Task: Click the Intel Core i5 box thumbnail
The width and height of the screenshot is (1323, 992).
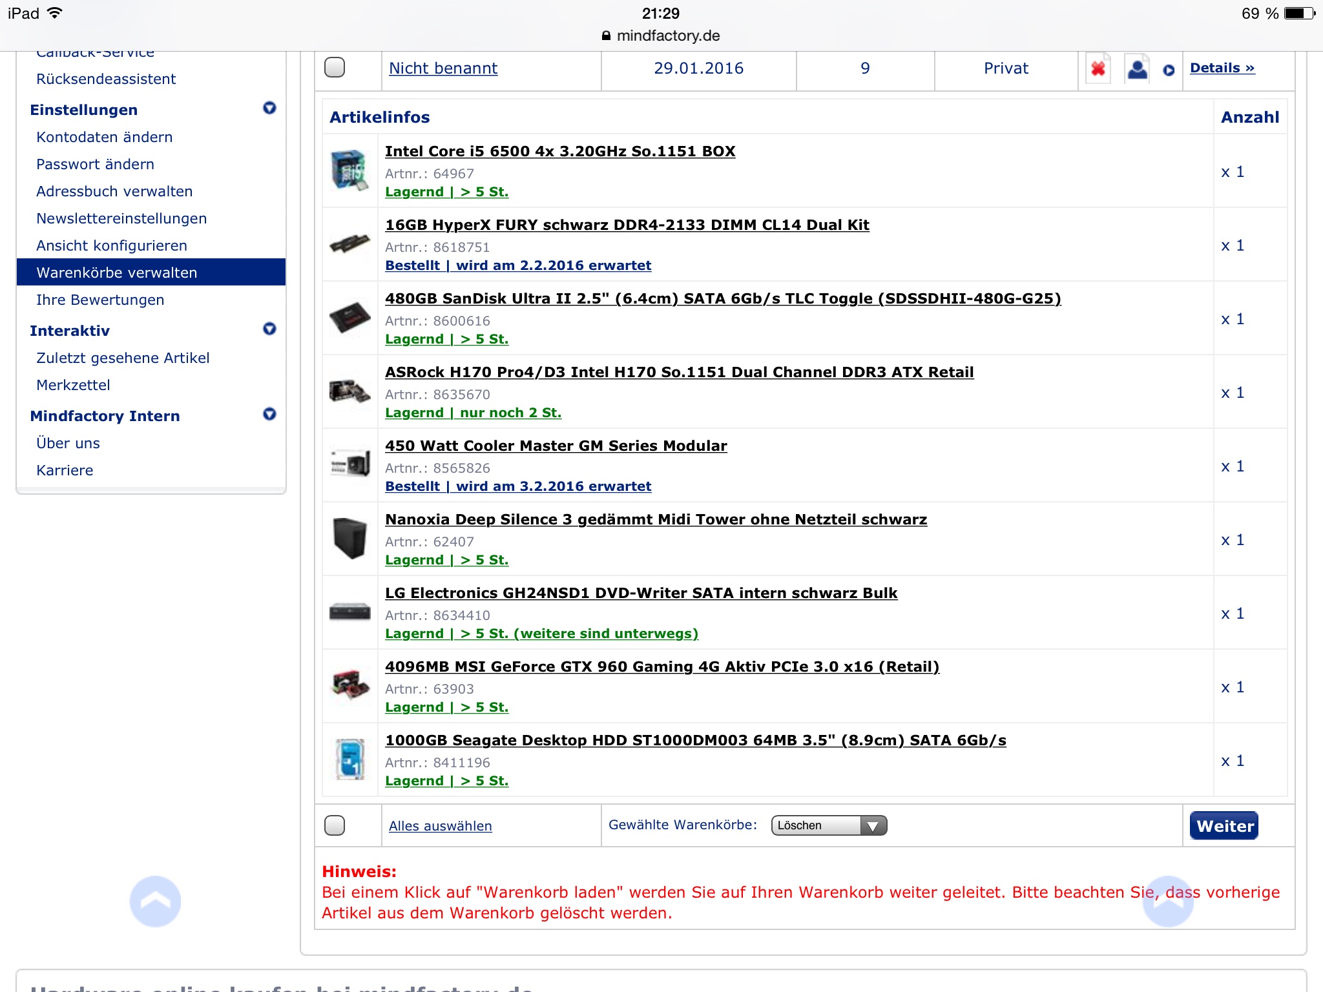Action: pyautogui.click(x=349, y=170)
